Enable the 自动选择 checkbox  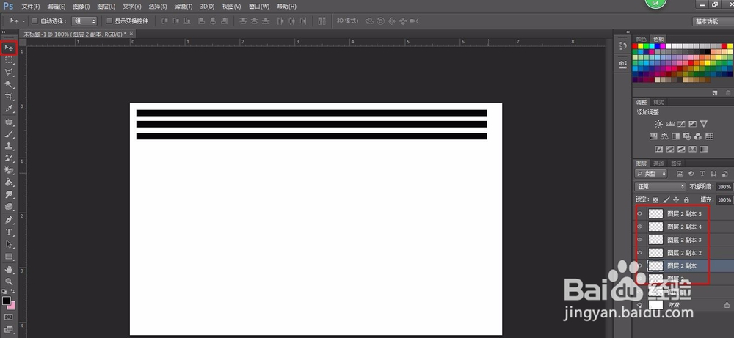pos(34,21)
